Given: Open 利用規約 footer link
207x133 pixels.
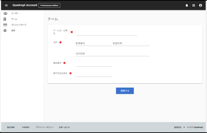Looking at the screenshot, I should click(26, 127).
